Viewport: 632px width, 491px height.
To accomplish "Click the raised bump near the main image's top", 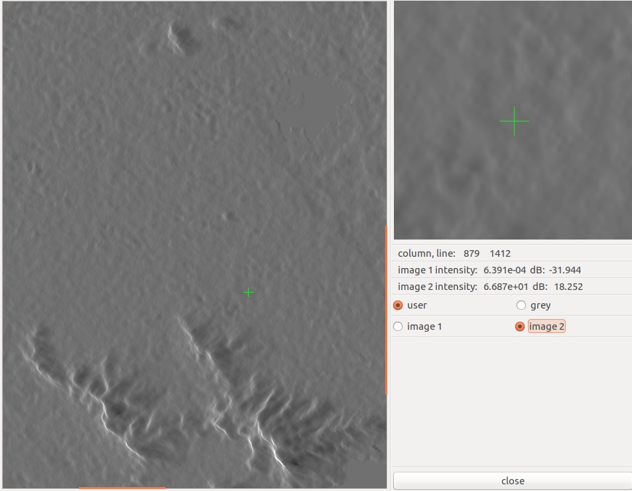I will coord(180,36).
